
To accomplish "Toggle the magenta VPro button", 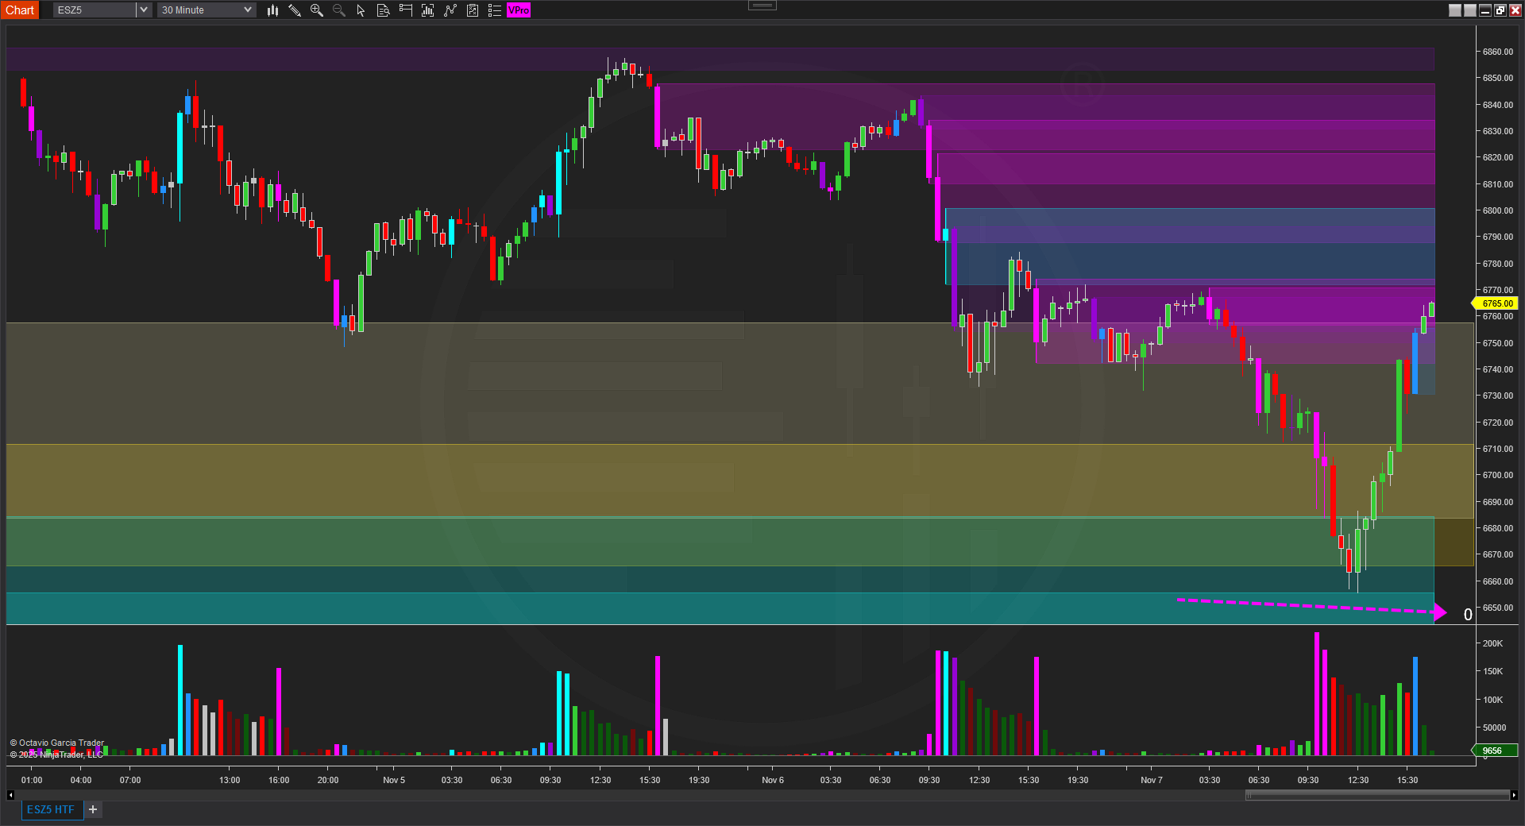I will (519, 10).
